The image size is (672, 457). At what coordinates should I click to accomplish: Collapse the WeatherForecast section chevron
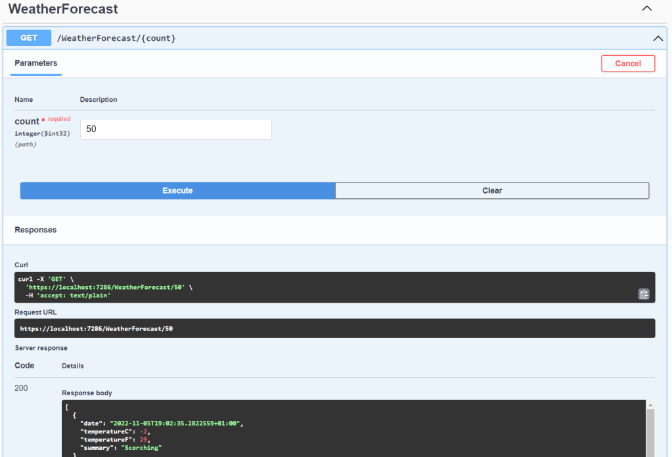click(646, 9)
